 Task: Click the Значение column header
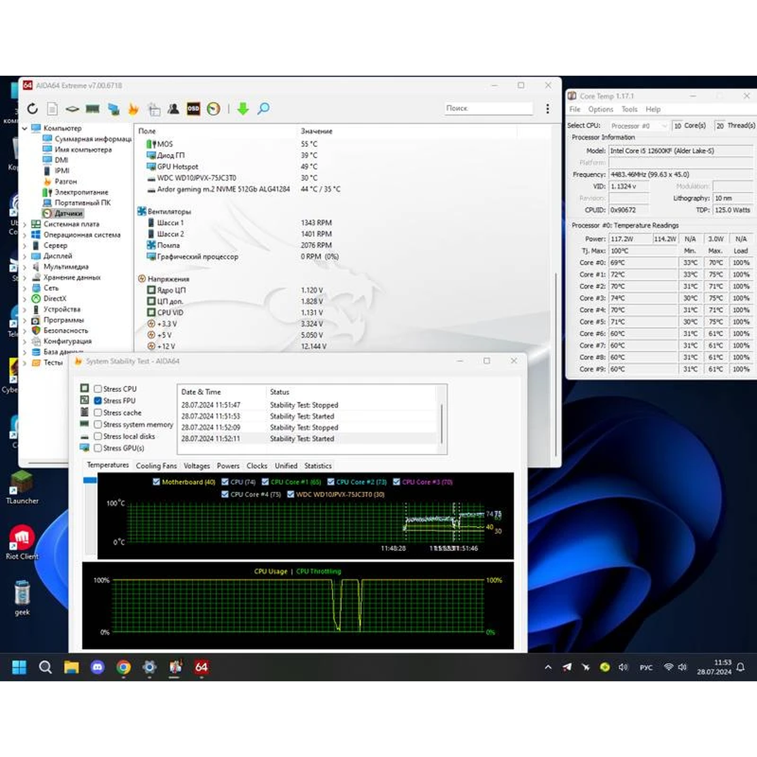pyautogui.click(x=316, y=131)
